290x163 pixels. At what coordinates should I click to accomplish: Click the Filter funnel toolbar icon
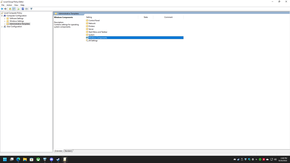(31, 9)
